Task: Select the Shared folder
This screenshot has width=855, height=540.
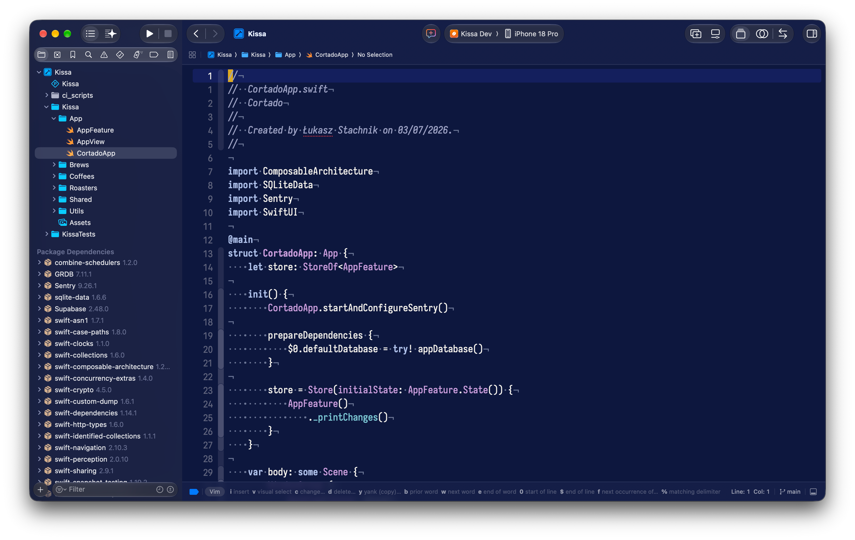Action: tap(80, 199)
